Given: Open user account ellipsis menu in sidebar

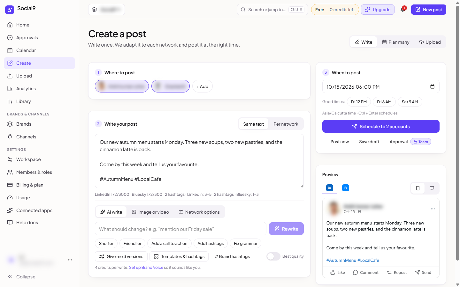Looking at the screenshot, I should 70,260.
